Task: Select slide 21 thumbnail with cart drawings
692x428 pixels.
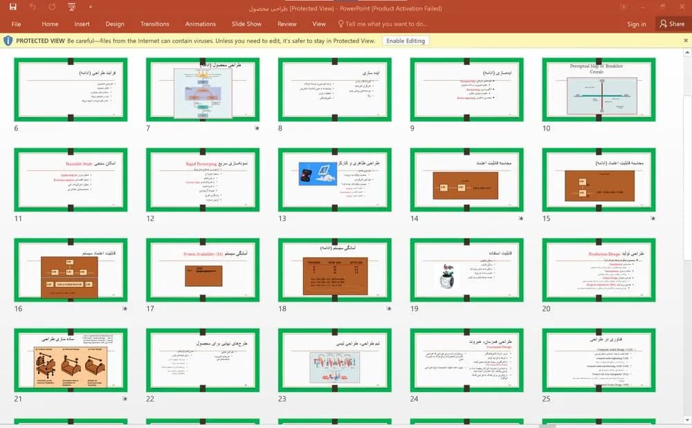Action: (x=71, y=360)
